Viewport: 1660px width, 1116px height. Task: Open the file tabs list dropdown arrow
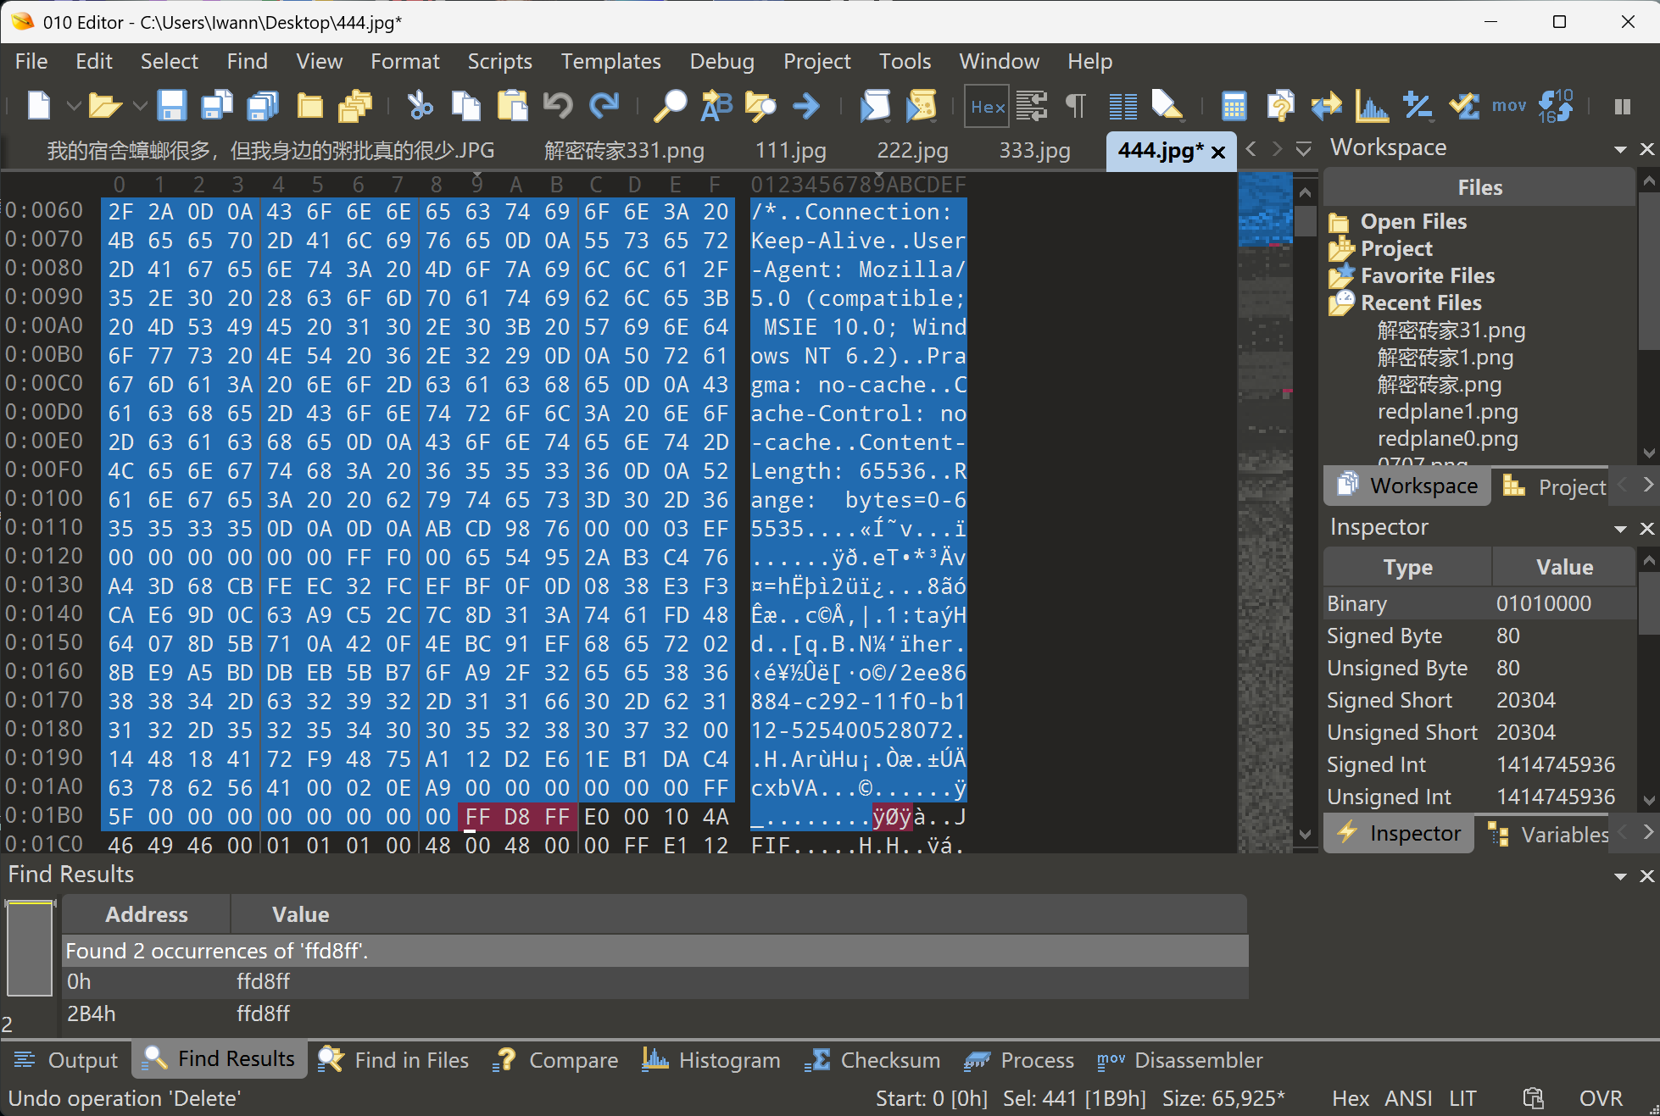(1304, 150)
